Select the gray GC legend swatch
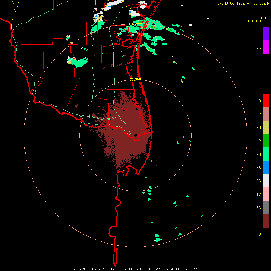This screenshot has width=271, height=271. [266, 207]
